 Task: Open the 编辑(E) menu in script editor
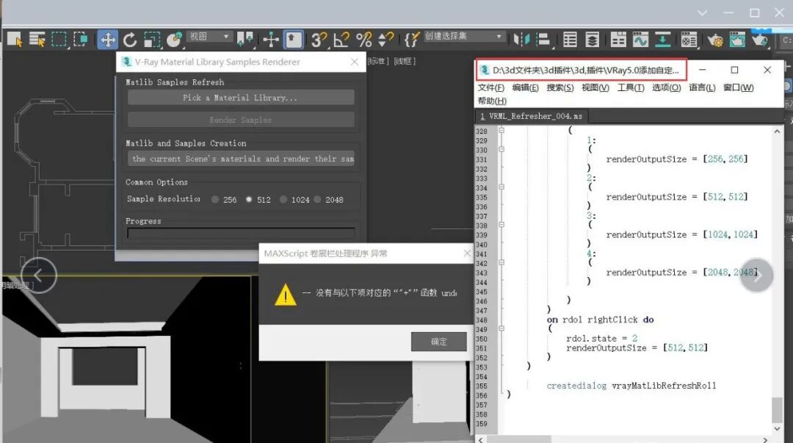click(526, 87)
